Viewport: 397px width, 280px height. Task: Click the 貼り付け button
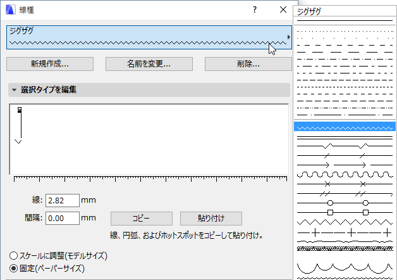click(211, 219)
